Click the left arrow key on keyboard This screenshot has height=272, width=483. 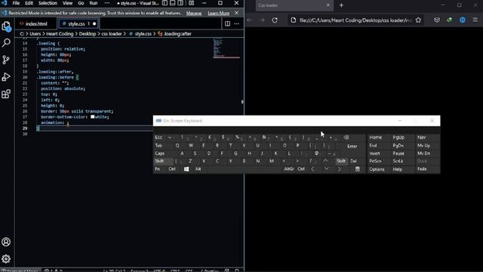312,169
